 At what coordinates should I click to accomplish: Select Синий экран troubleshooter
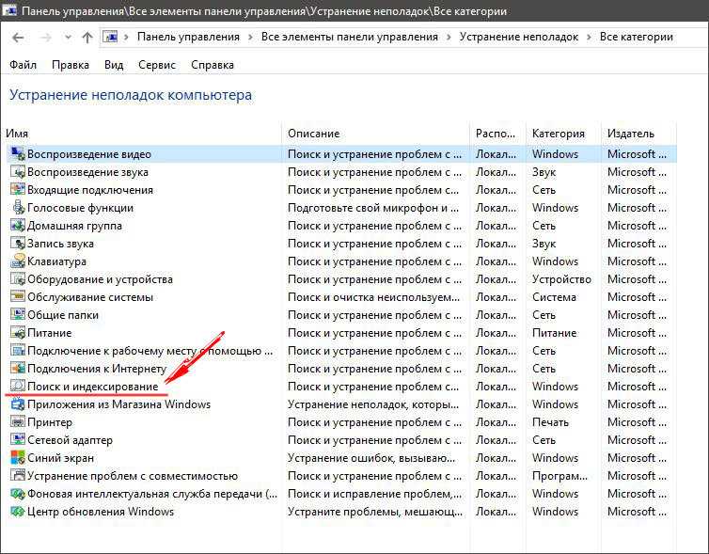pyautogui.click(x=60, y=458)
